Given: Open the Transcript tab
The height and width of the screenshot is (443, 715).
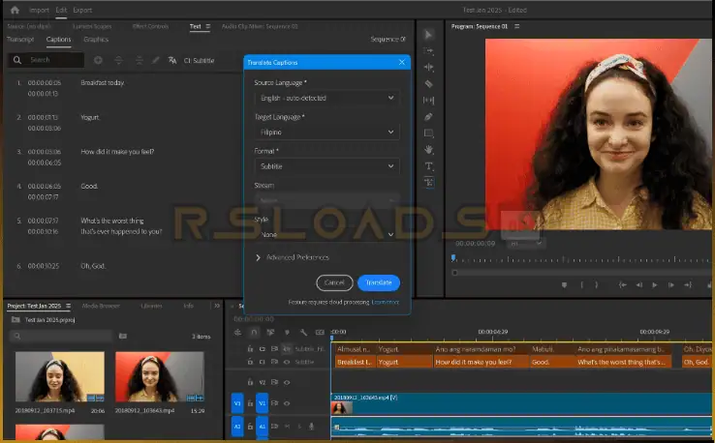Looking at the screenshot, I should pos(20,39).
